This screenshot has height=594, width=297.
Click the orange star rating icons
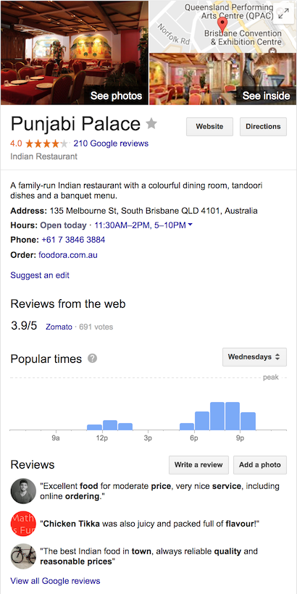click(47, 143)
